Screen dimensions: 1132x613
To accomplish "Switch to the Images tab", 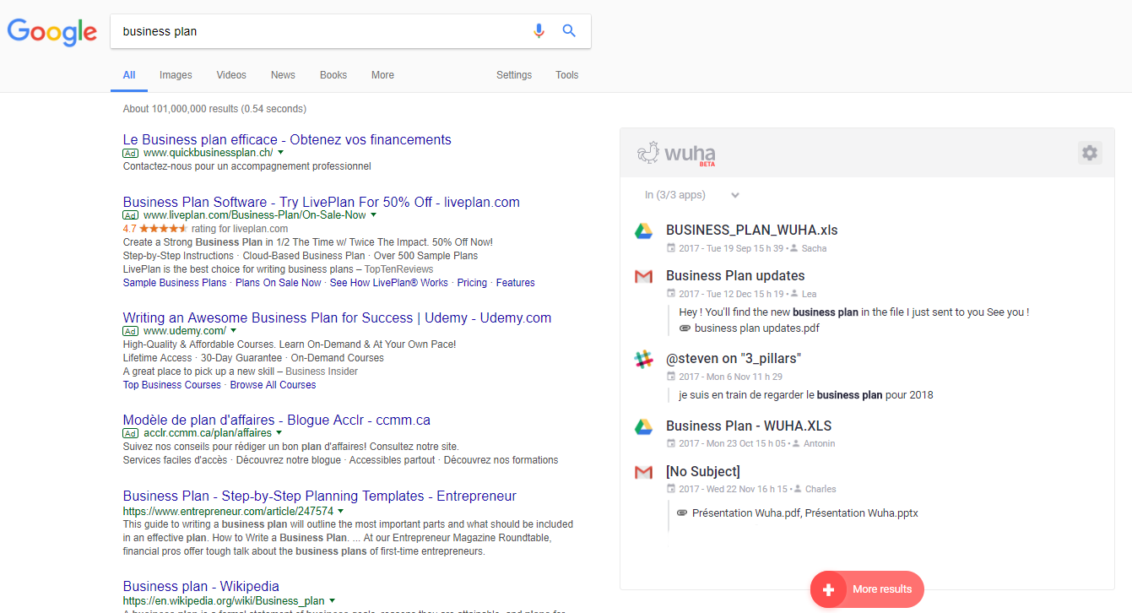I will point(176,75).
